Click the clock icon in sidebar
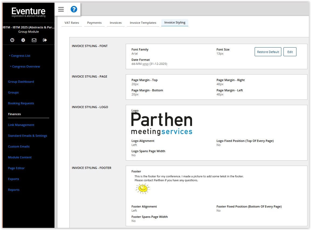This screenshot has height=230, width=311. (x=12, y=40)
